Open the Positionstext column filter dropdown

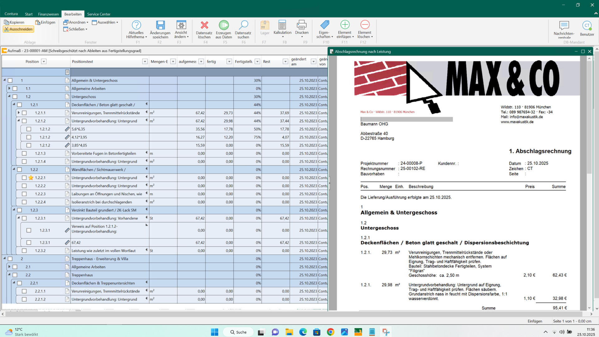(145, 61)
